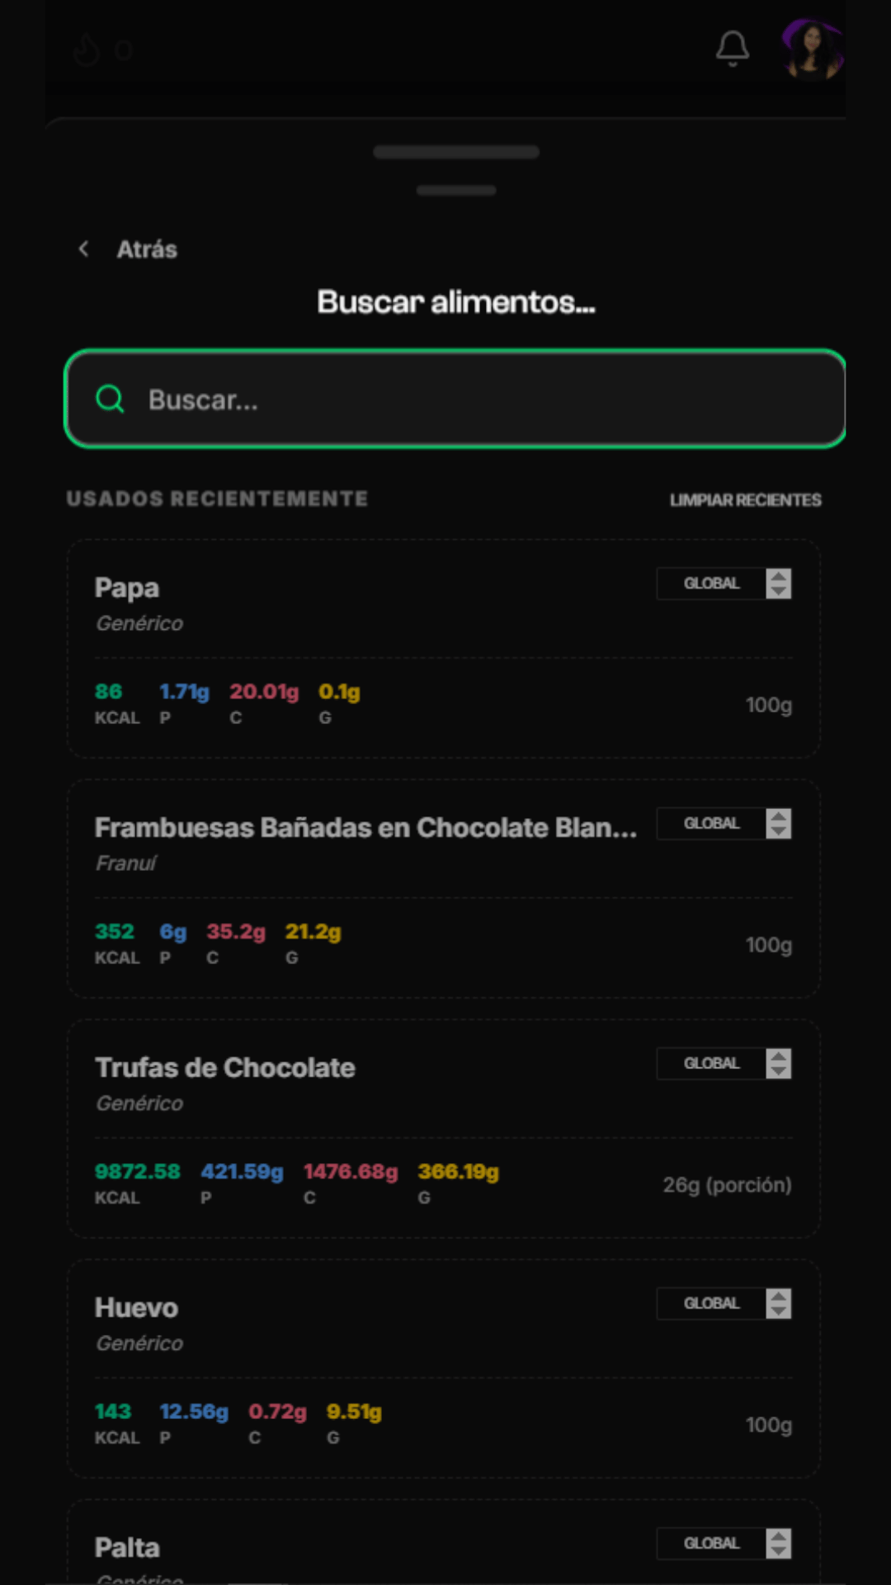The image size is (891, 1585).
Task: Clear recents with Limpiar Recientes
Action: [745, 500]
